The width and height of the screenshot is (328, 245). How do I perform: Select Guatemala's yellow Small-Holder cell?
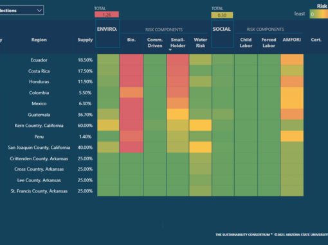[x=178, y=114]
